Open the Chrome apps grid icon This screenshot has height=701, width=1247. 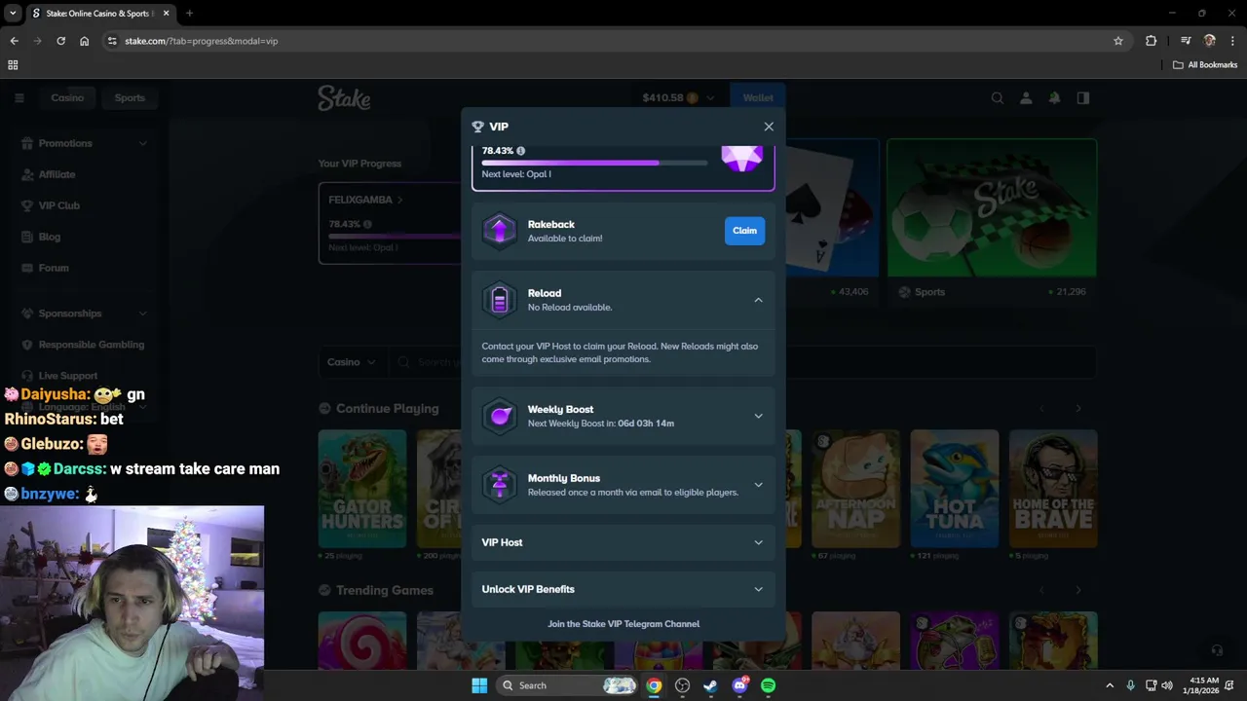13,65
